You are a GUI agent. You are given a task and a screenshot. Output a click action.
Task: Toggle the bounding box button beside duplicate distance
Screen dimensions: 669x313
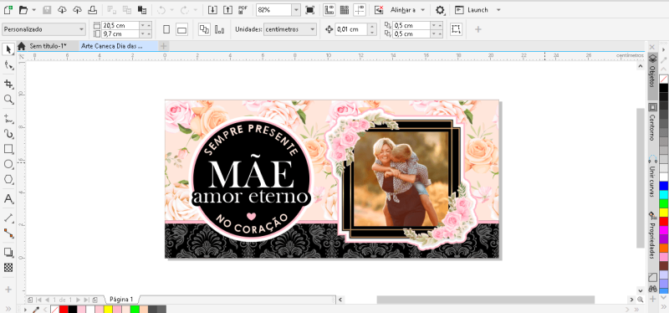(456, 29)
